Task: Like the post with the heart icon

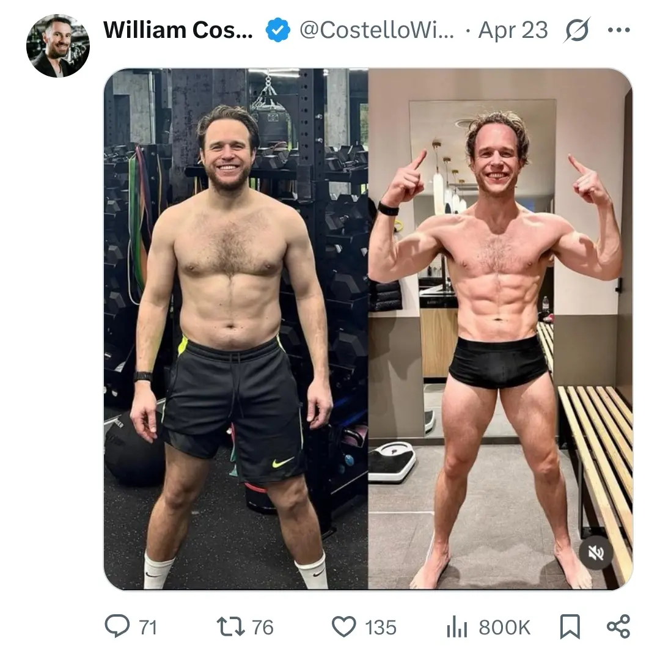Action: click(x=344, y=626)
